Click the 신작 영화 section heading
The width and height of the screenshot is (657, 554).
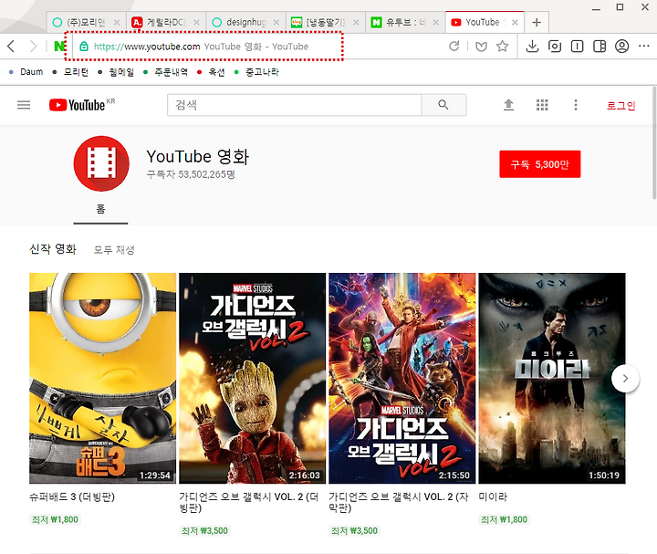[53, 249]
